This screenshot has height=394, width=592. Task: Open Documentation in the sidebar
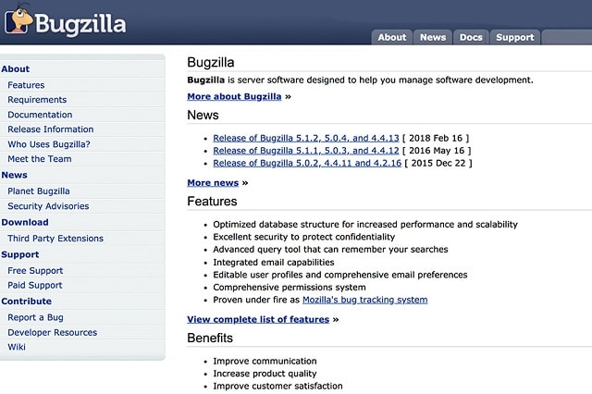40,115
